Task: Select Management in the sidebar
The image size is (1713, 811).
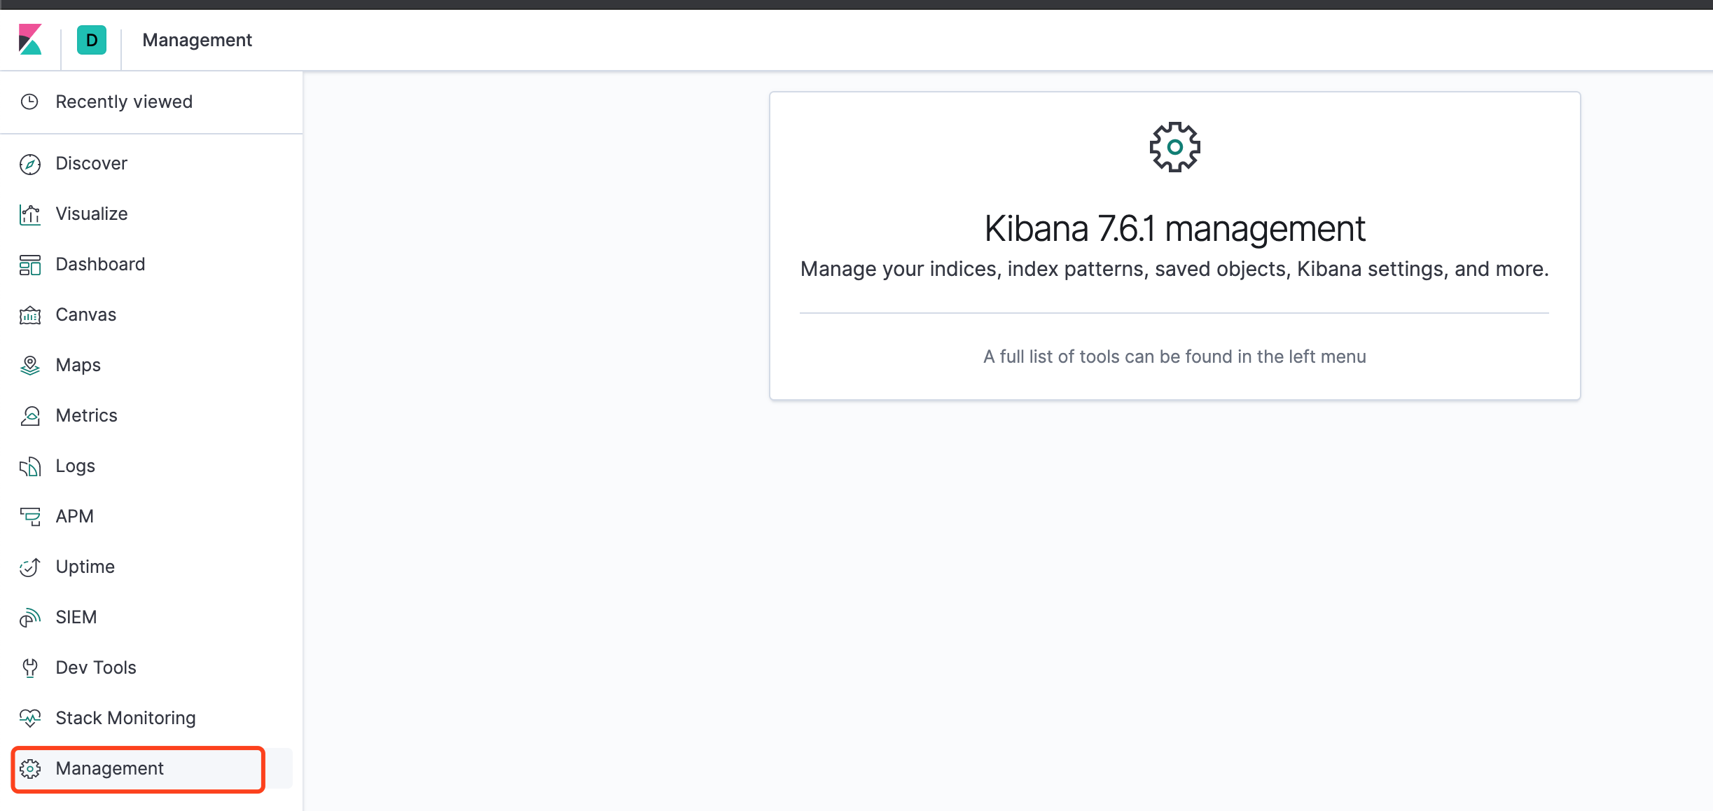Action: pos(109,768)
